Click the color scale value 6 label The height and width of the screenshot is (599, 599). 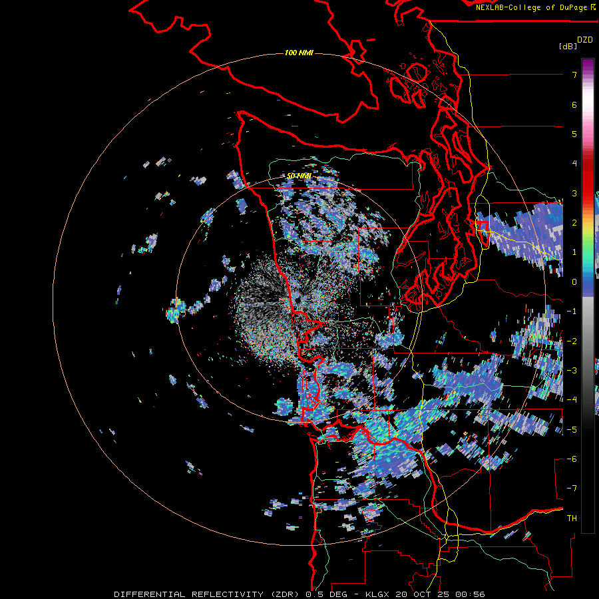pos(574,104)
